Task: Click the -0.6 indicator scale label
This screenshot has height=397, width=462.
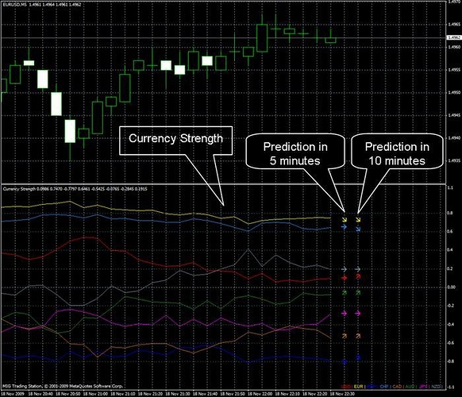Action: 451,343
